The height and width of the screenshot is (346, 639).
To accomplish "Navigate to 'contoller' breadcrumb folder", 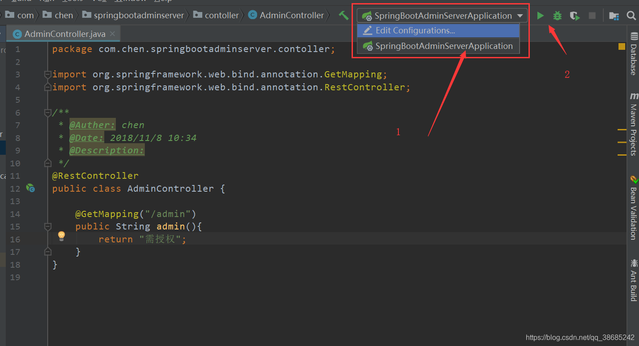I will (x=216, y=15).
